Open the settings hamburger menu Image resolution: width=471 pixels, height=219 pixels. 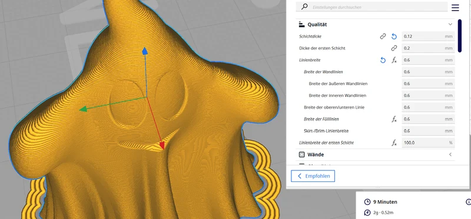(455, 8)
